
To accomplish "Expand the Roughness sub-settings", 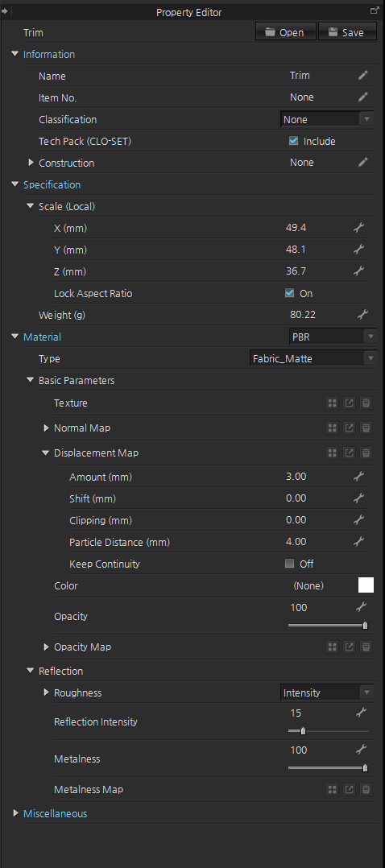I will click(47, 692).
